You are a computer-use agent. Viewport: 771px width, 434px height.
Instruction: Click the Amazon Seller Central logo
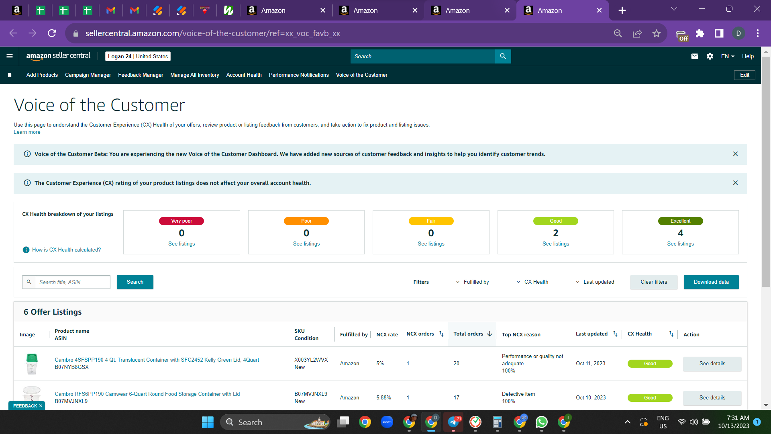pos(58,56)
